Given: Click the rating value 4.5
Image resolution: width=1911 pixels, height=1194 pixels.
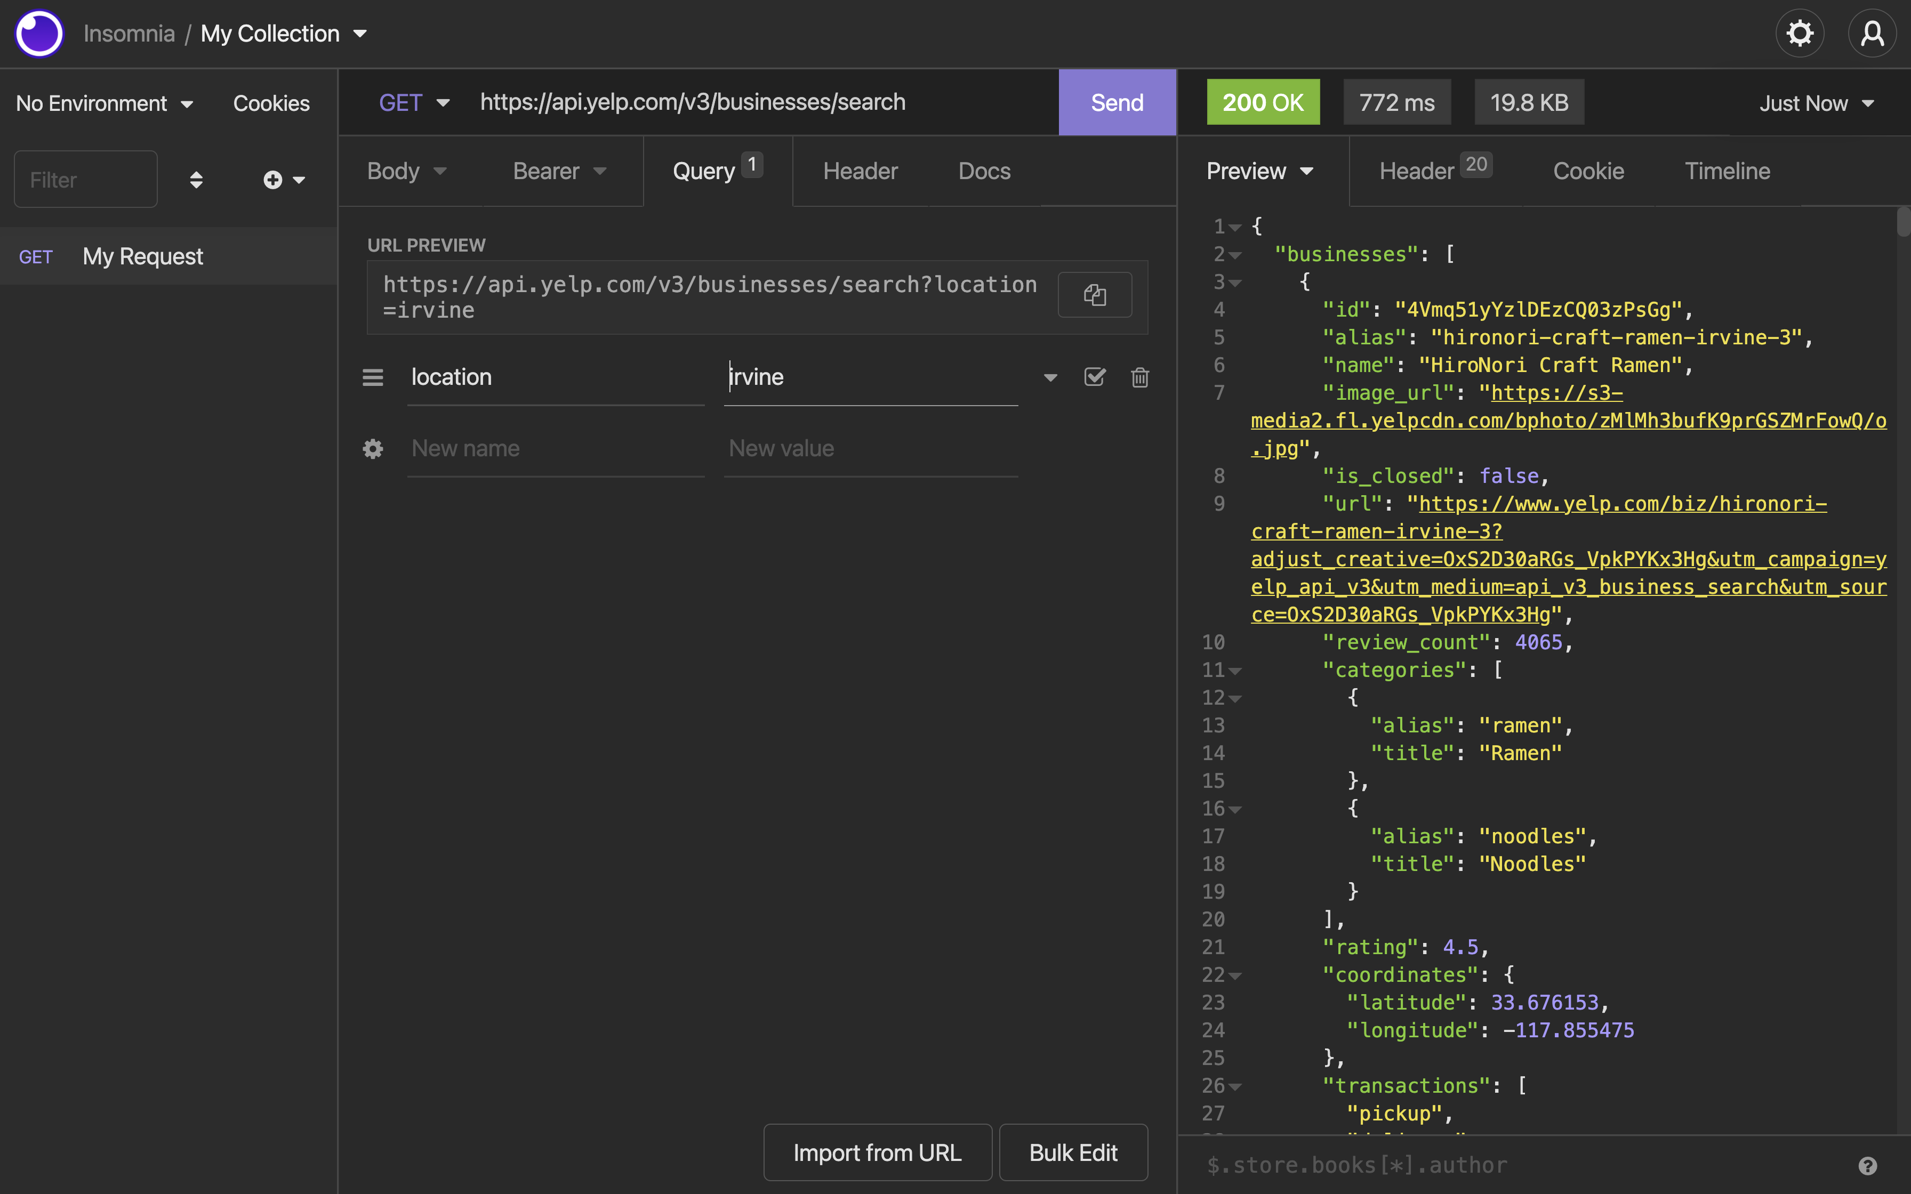Looking at the screenshot, I should click(1460, 948).
